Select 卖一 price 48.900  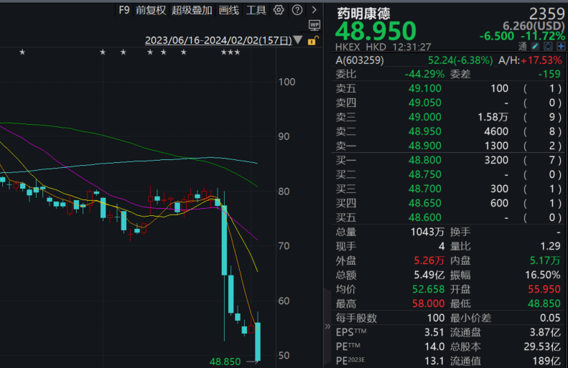(424, 146)
